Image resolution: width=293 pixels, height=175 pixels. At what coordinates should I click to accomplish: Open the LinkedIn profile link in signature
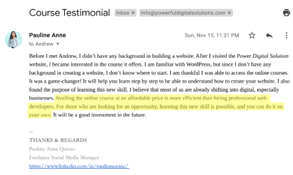79,166
